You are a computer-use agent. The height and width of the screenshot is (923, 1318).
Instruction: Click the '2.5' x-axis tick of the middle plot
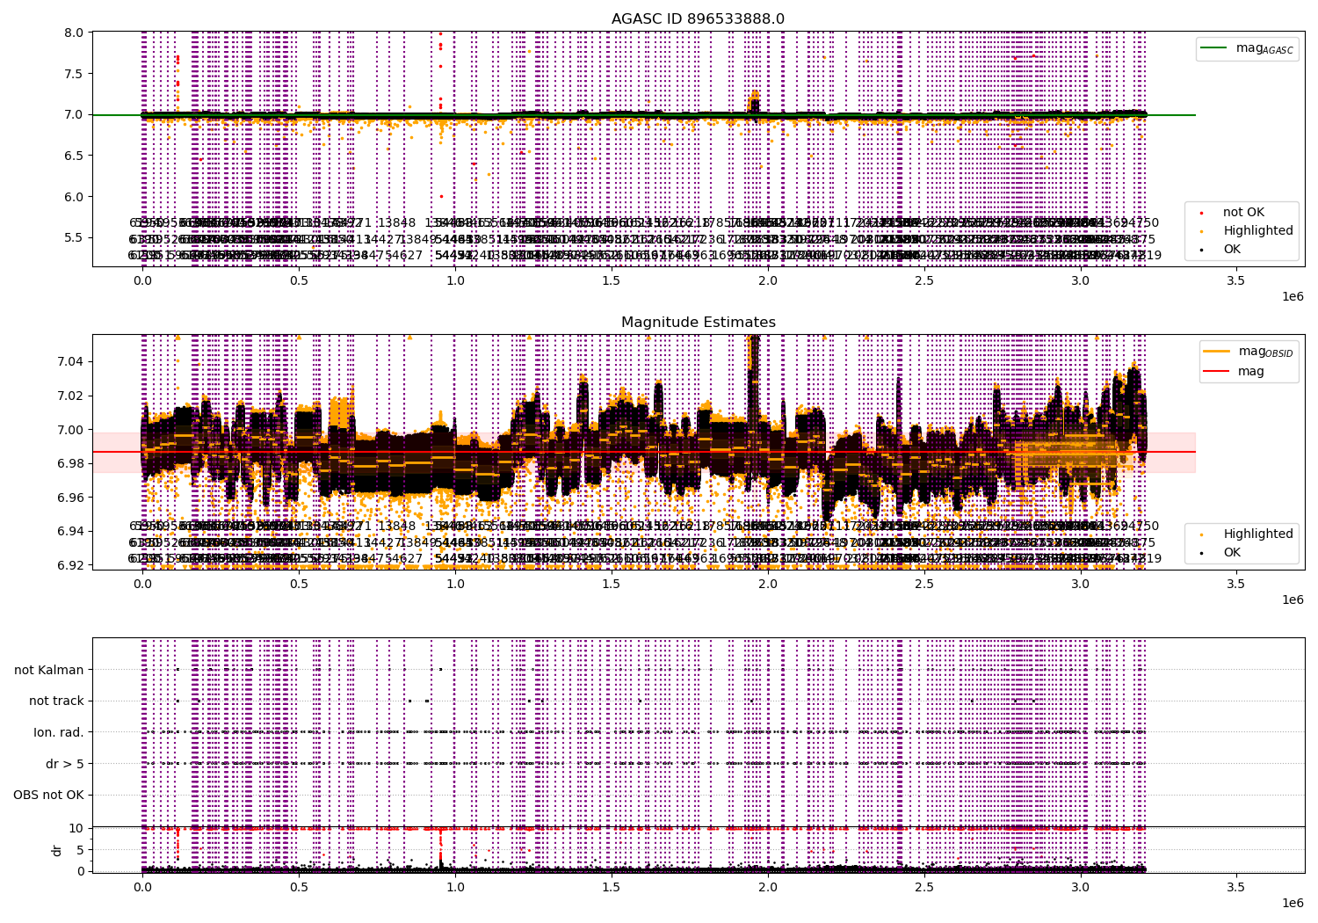pos(923,585)
